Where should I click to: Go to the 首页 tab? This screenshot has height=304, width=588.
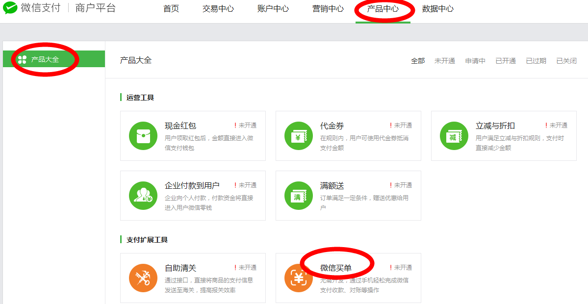coord(171,9)
